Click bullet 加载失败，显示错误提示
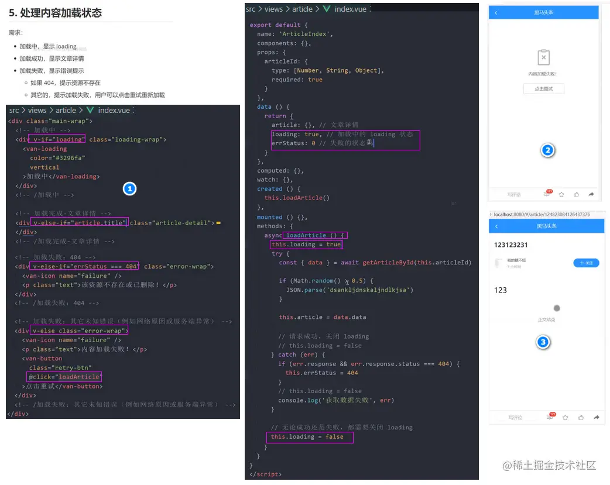This screenshot has height=485, width=610. (52, 70)
